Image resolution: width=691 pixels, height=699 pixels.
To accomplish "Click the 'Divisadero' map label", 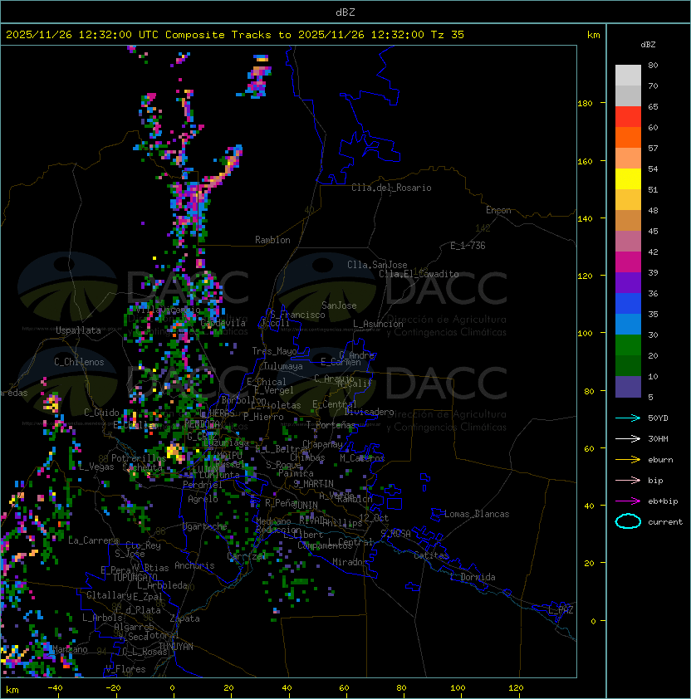I will tap(369, 412).
